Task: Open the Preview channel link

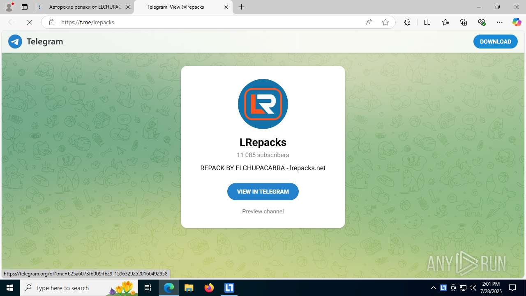Action: coord(263,211)
